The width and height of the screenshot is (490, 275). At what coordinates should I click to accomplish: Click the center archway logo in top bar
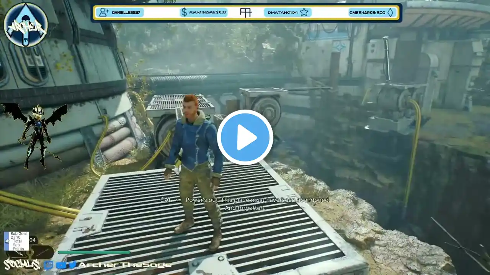[x=245, y=13]
